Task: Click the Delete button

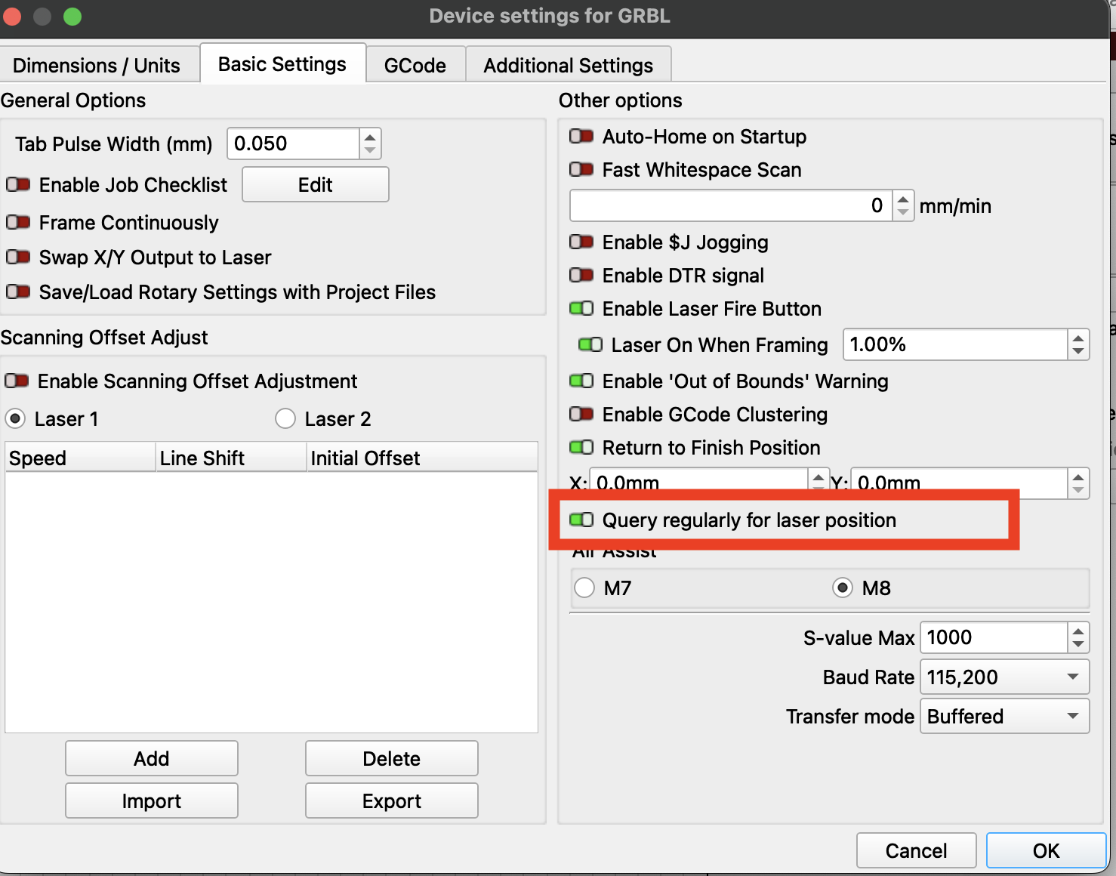Action: click(392, 758)
